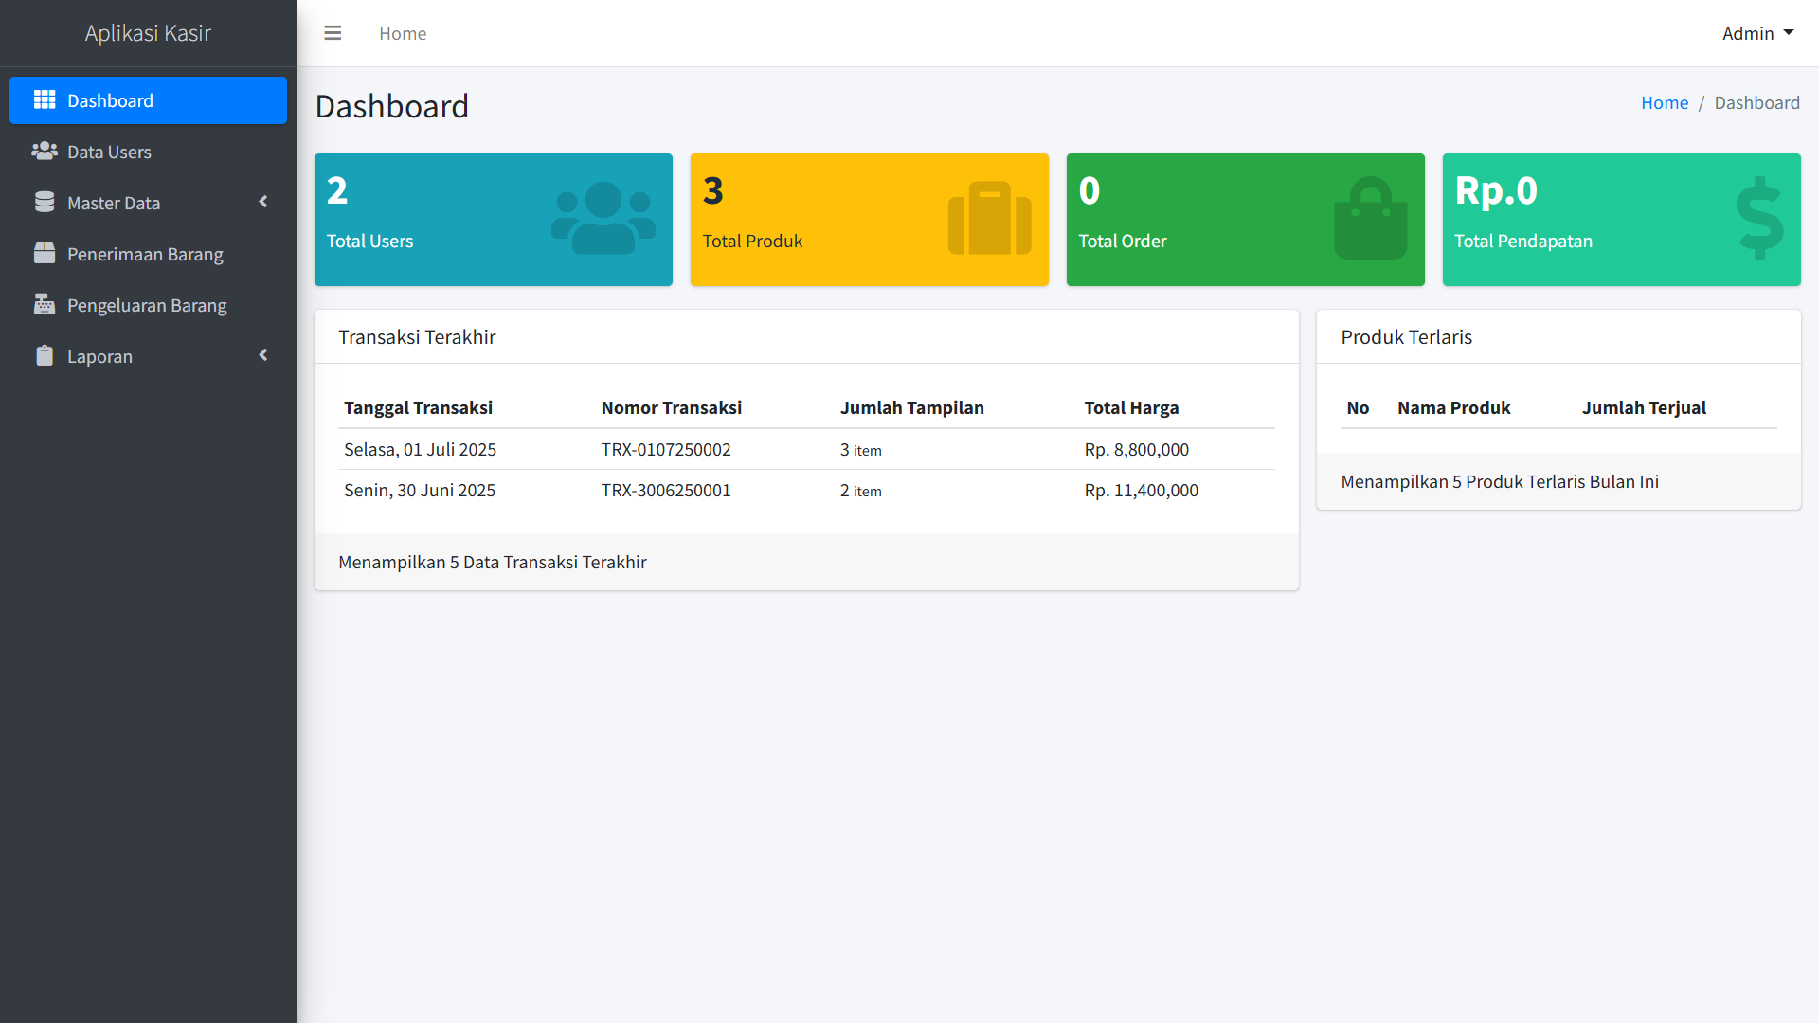The width and height of the screenshot is (1819, 1023).
Task: Click Aplikasi Kasir brand title
Action: 148,33
